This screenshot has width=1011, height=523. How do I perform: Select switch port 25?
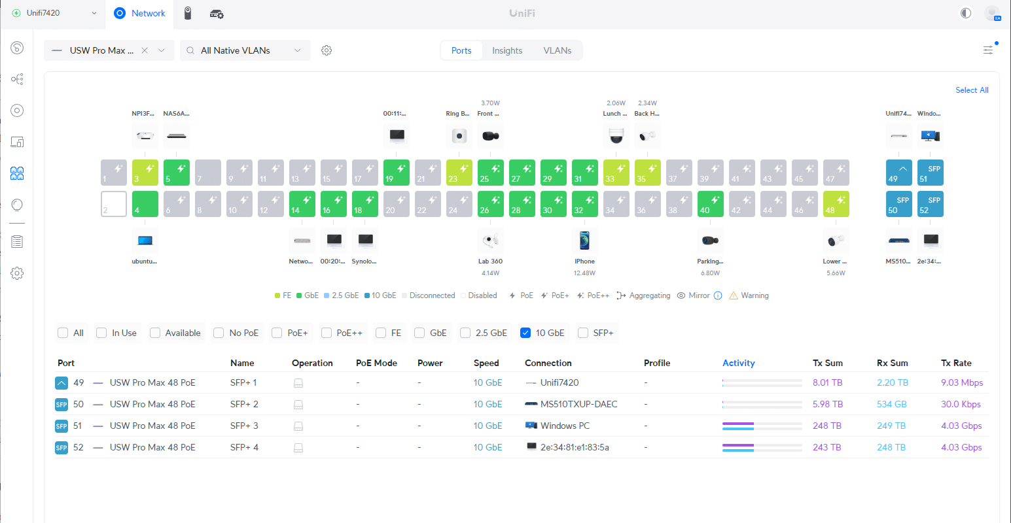click(491, 173)
